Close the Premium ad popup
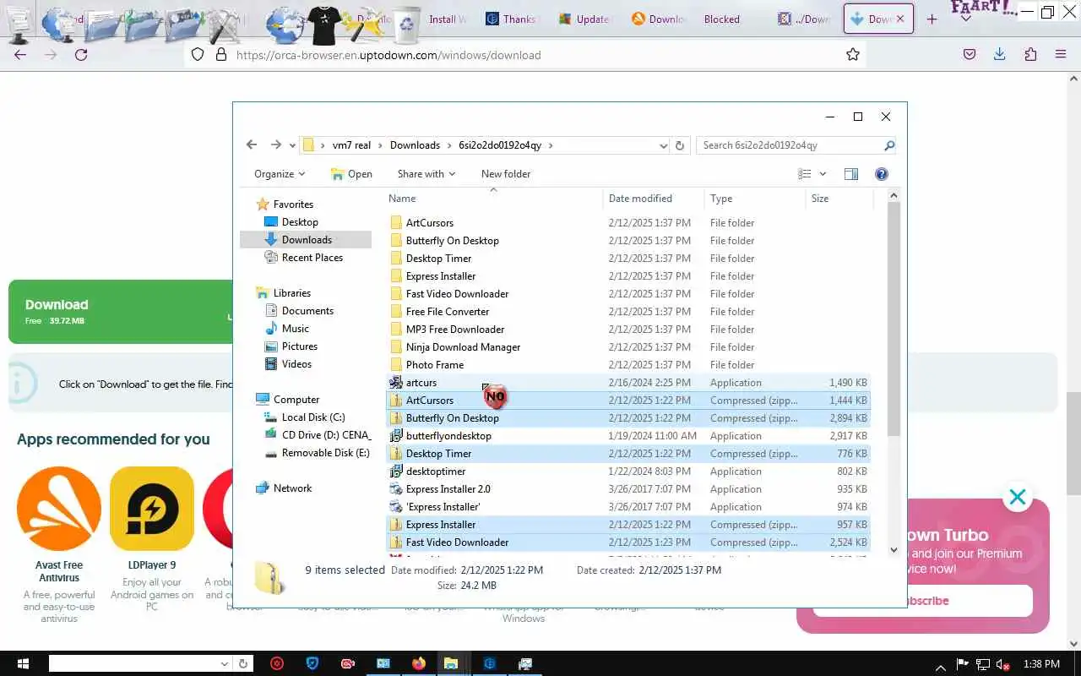 (x=1018, y=497)
